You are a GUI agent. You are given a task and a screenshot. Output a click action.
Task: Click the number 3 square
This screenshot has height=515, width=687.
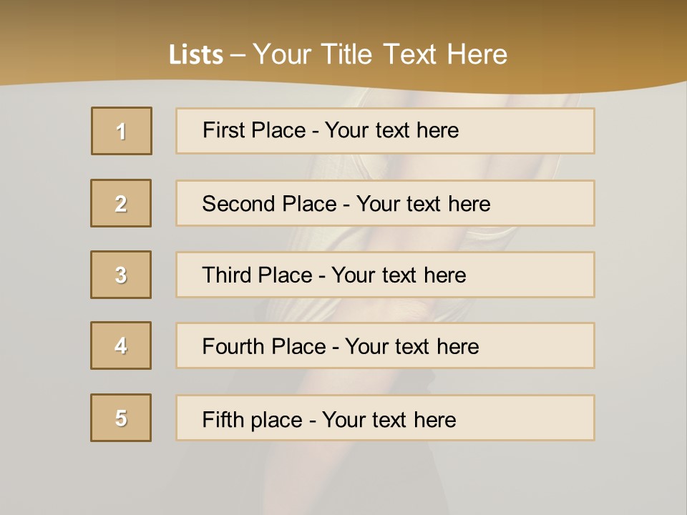[x=121, y=275]
